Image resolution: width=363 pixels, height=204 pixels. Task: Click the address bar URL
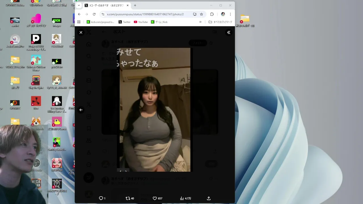145,14
